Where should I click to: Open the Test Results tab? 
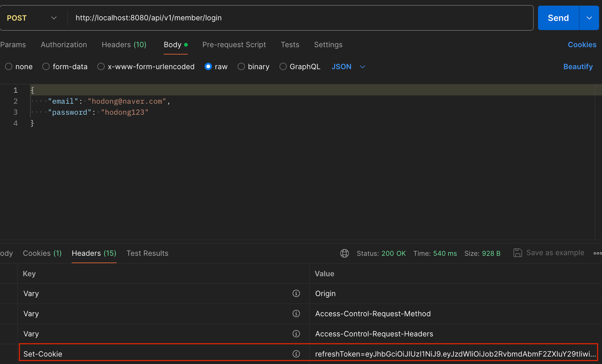pyautogui.click(x=147, y=253)
